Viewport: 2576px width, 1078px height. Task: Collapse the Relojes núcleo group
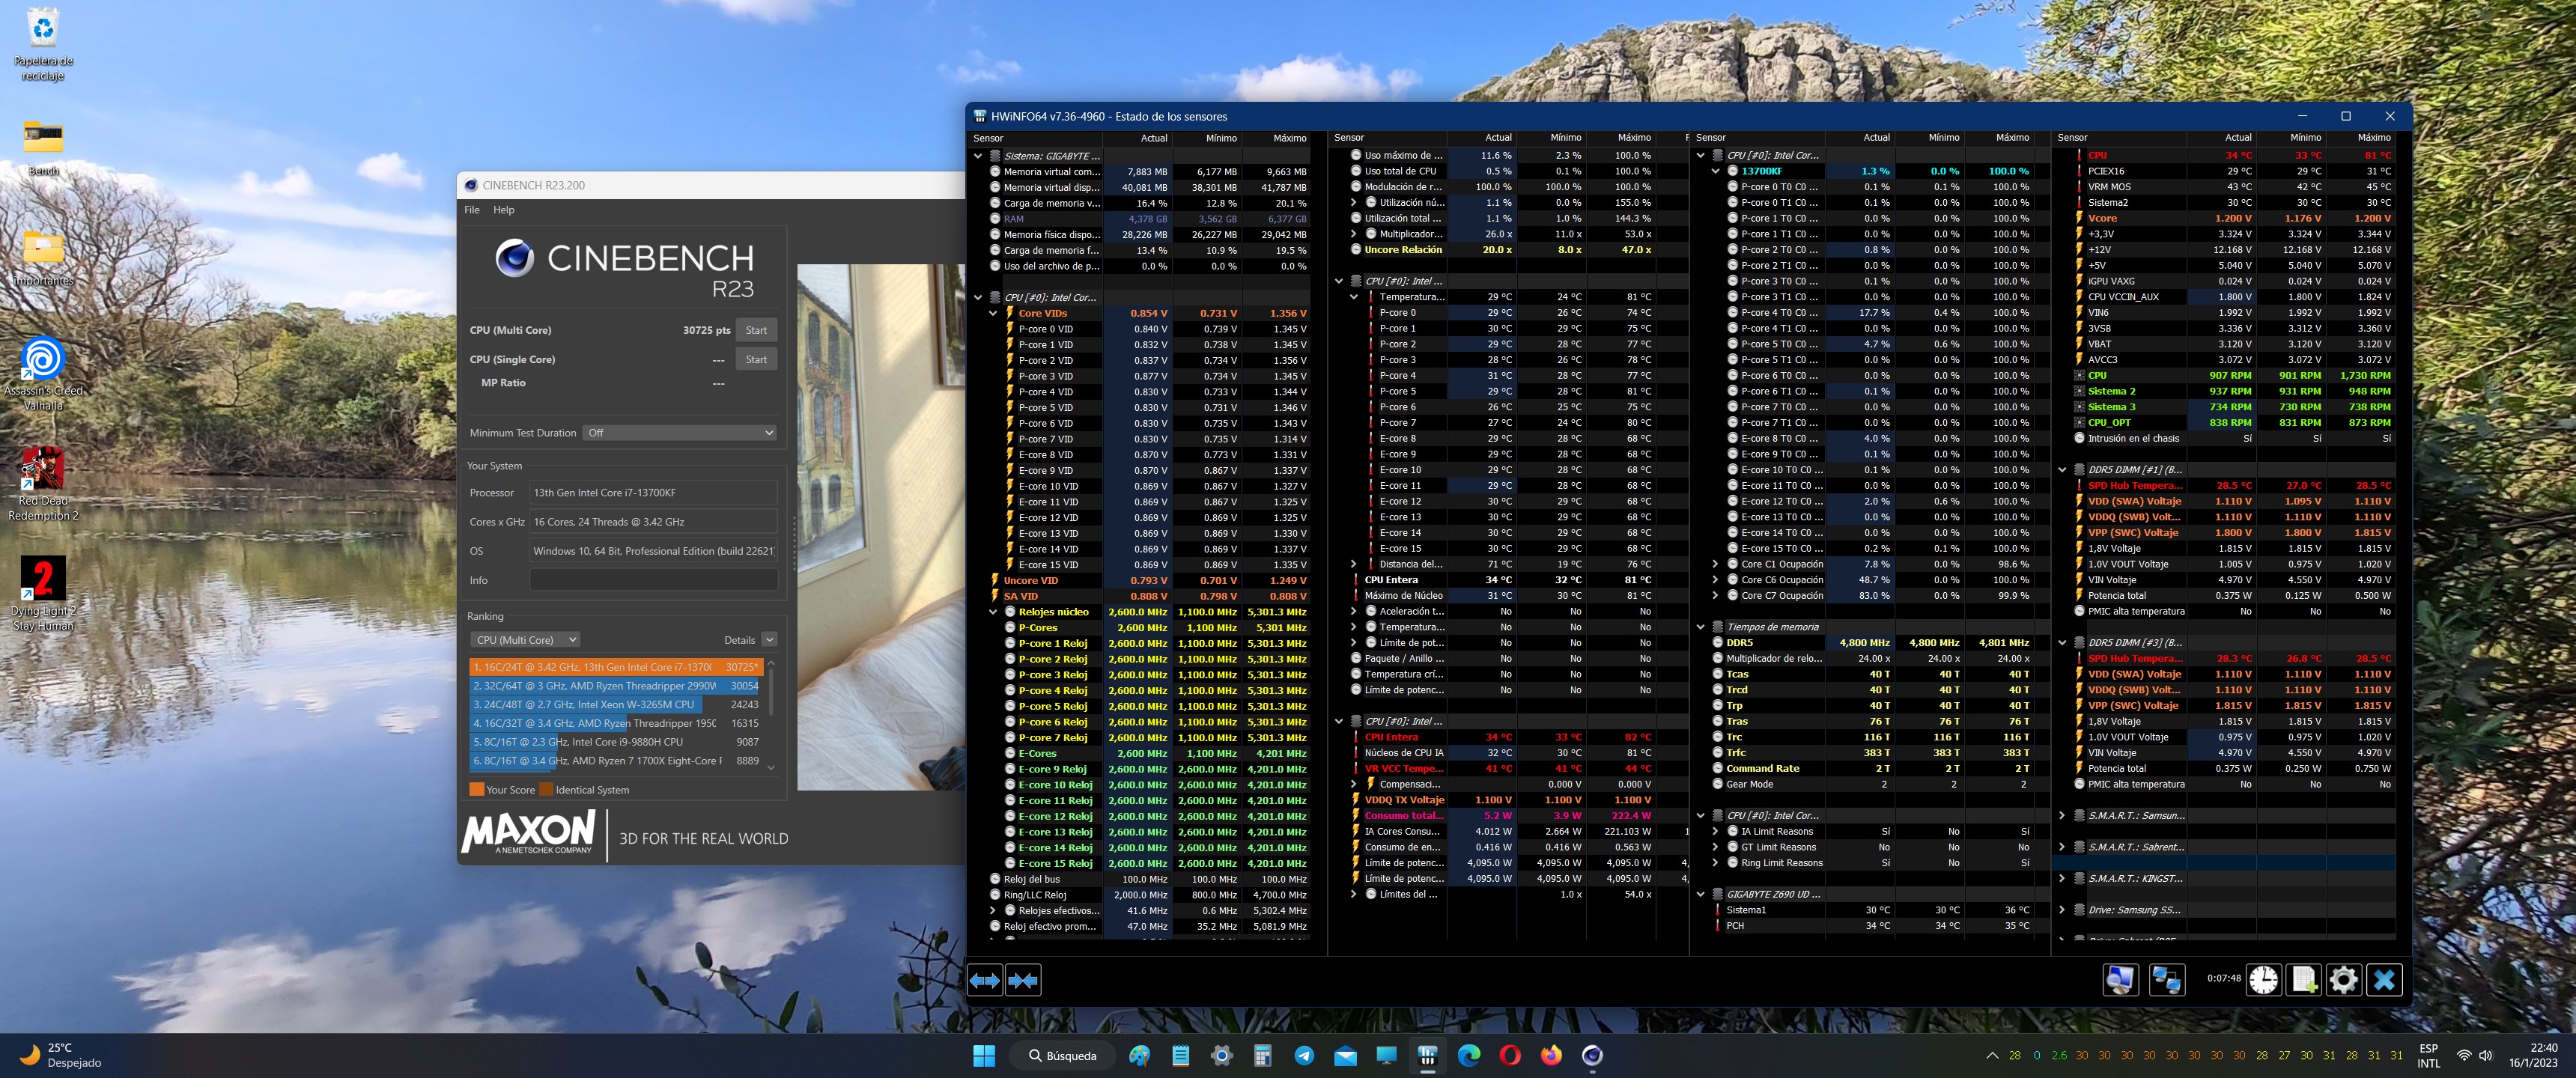[993, 612]
